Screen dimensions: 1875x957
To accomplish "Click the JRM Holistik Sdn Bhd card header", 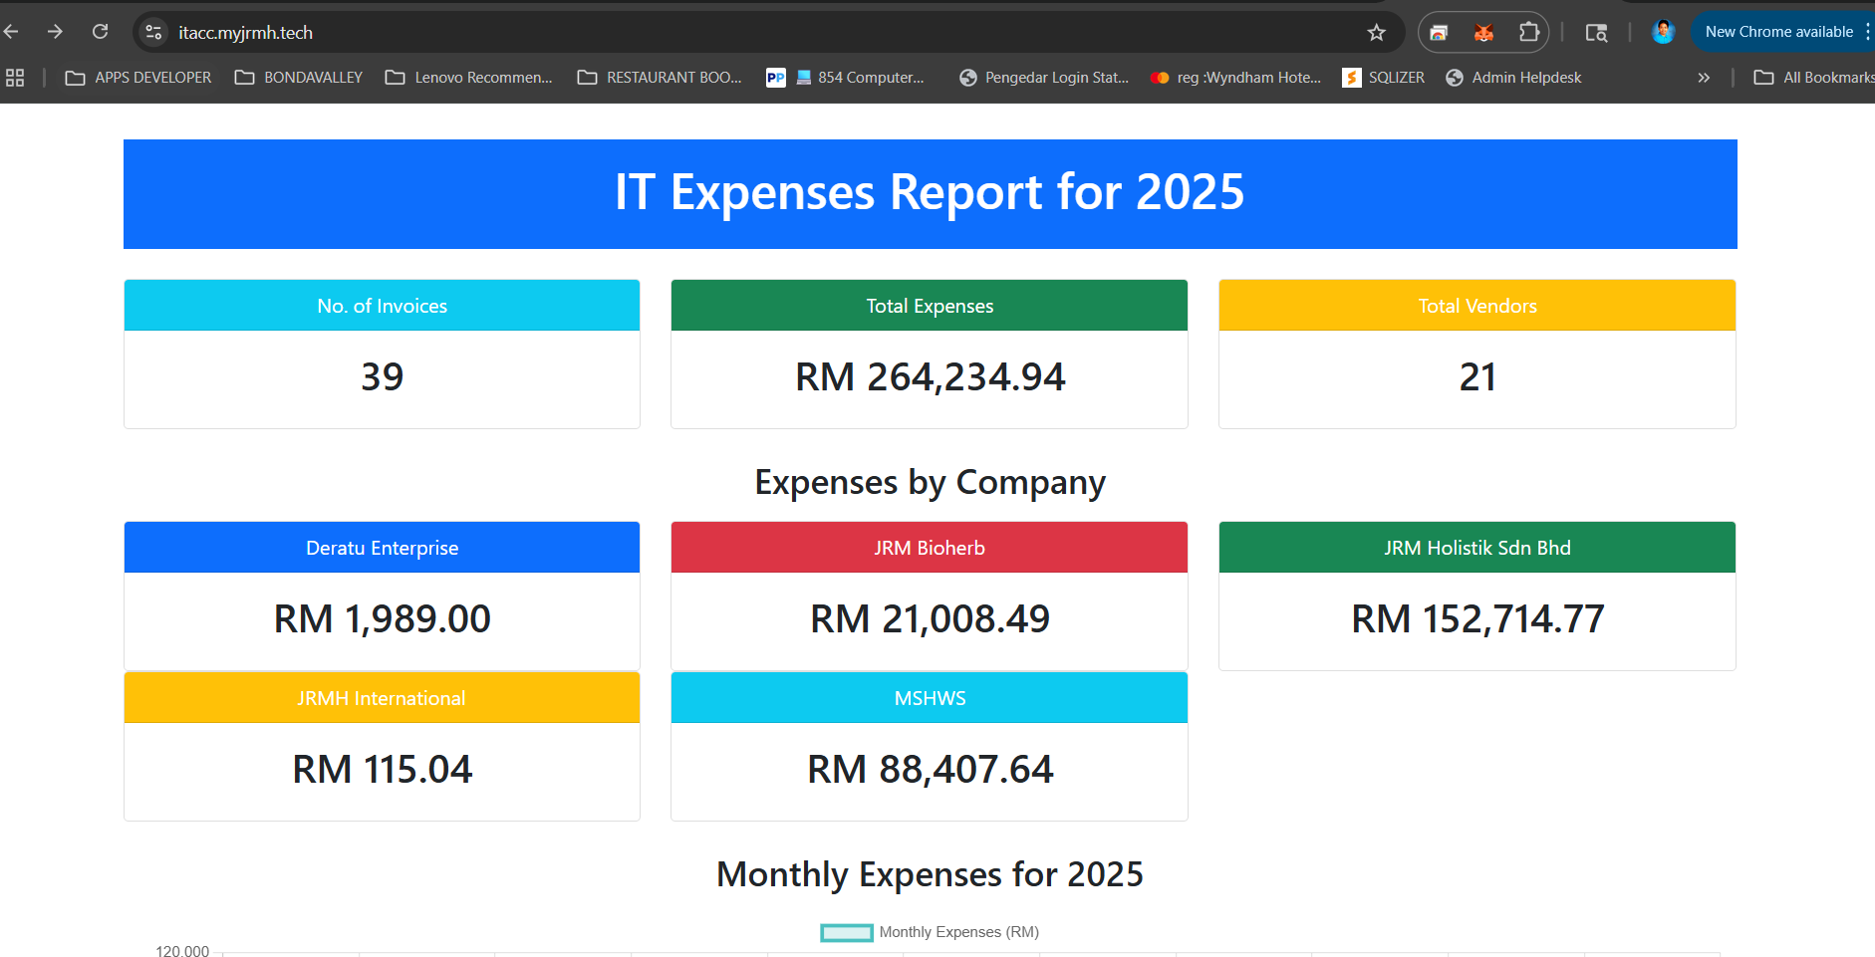I will pyautogui.click(x=1476, y=548).
